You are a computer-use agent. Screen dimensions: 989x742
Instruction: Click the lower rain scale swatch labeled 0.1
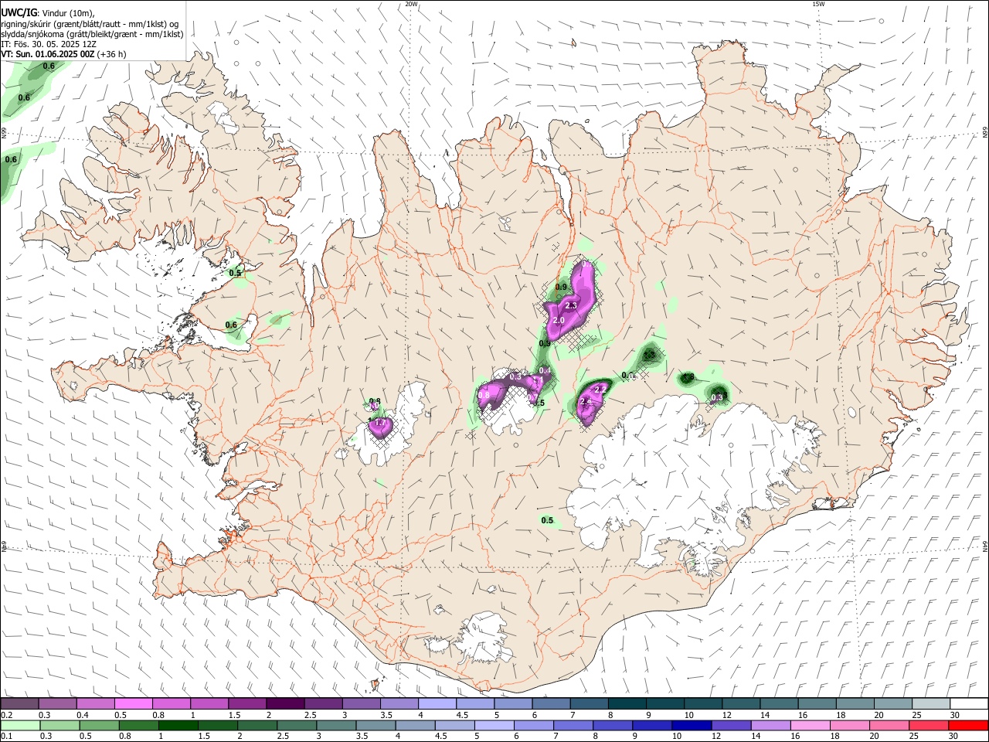click(x=21, y=725)
